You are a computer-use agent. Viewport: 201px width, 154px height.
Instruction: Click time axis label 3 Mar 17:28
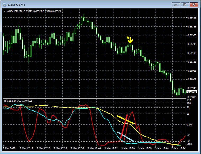(x=60, y=148)
